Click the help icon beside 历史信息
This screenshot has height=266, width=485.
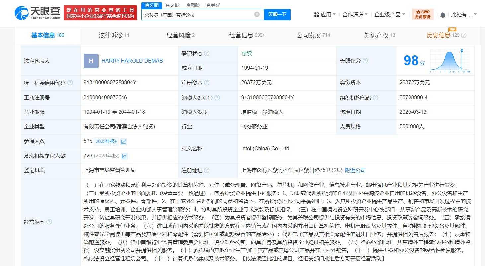pos(464,35)
